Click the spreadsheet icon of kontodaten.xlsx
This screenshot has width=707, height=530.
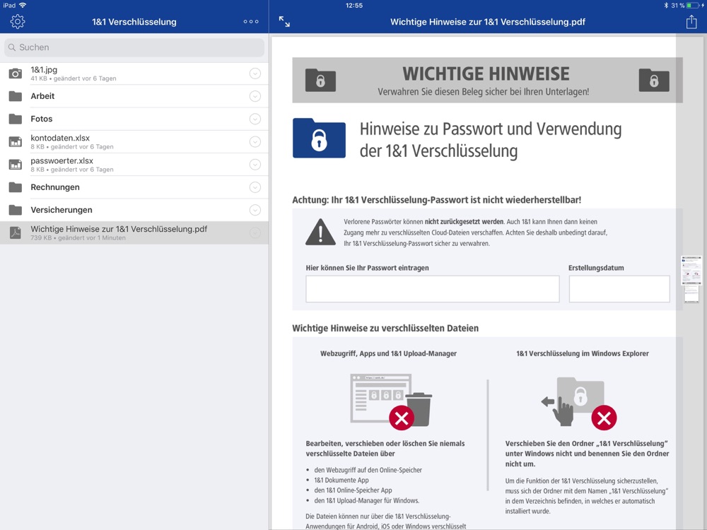pyautogui.click(x=16, y=142)
